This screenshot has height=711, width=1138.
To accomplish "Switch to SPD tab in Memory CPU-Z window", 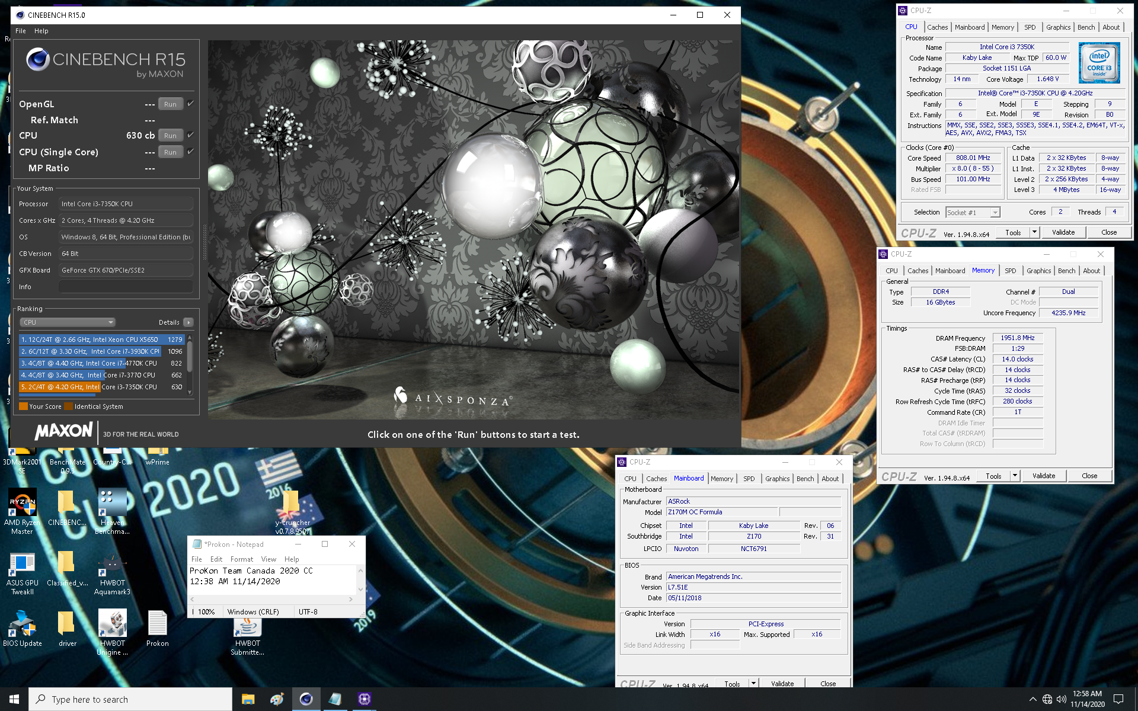I will 1010,271.
